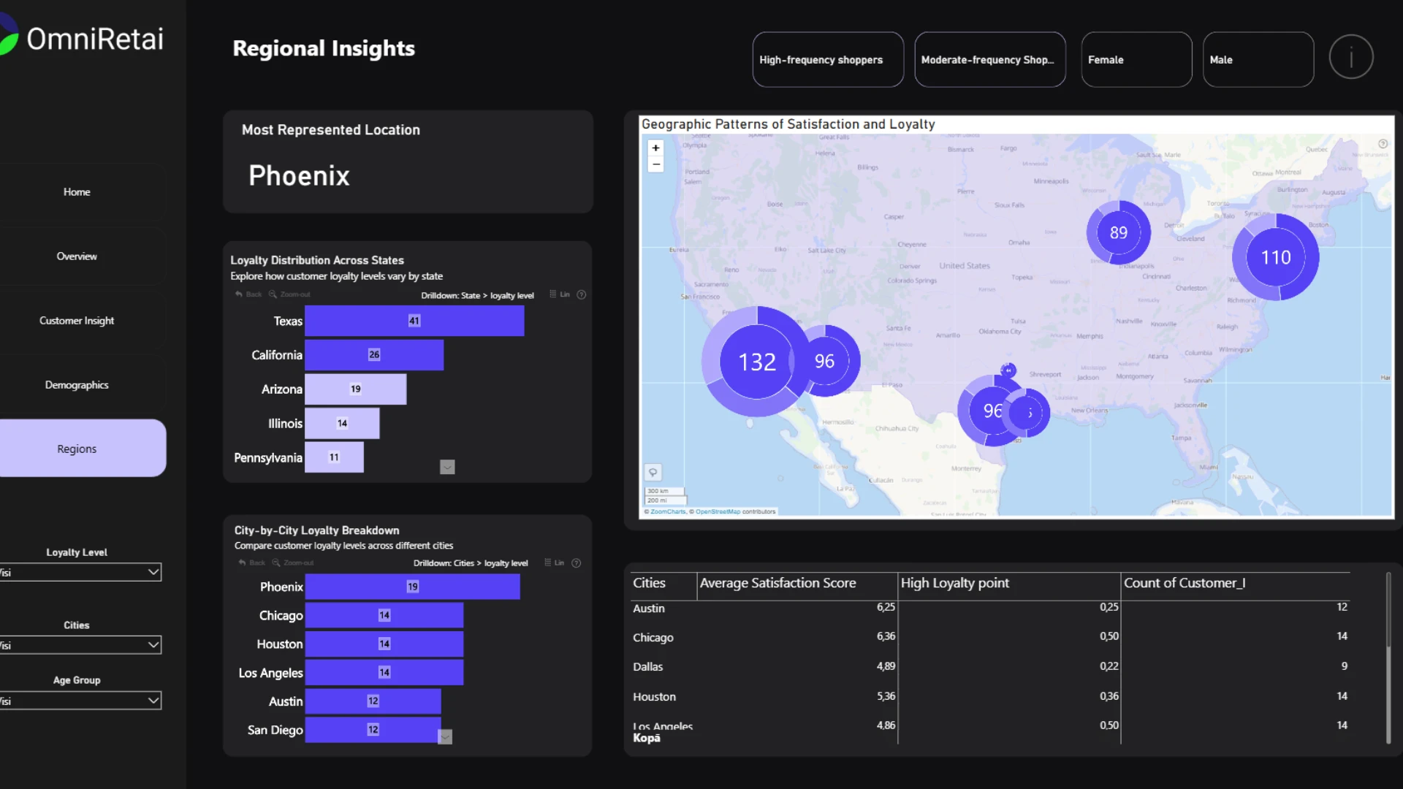
Task: Expand more cities with the down chevron
Action: pyautogui.click(x=445, y=736)
